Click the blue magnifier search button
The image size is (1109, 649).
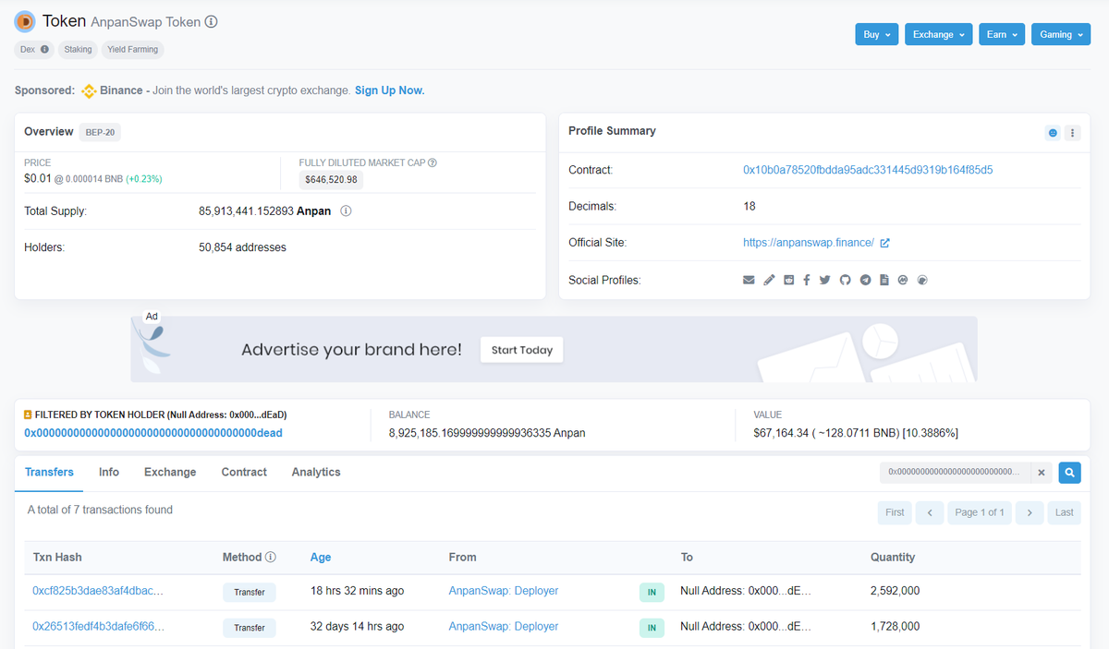tap(1069, 473)
